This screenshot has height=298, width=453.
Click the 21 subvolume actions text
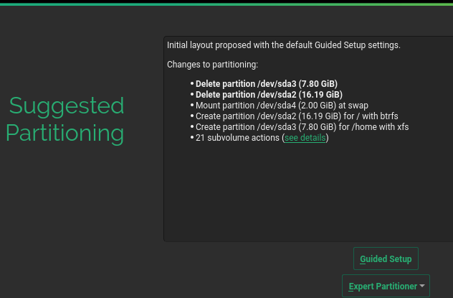(x=238, y=137)
